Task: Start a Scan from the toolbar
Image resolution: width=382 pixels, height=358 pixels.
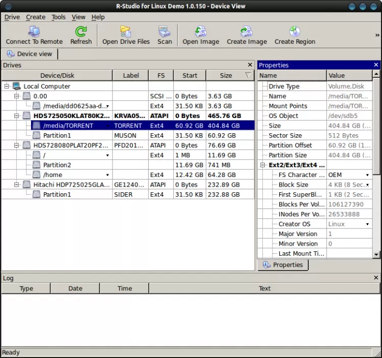Action: pyautogui.click(x=165, y=35)
